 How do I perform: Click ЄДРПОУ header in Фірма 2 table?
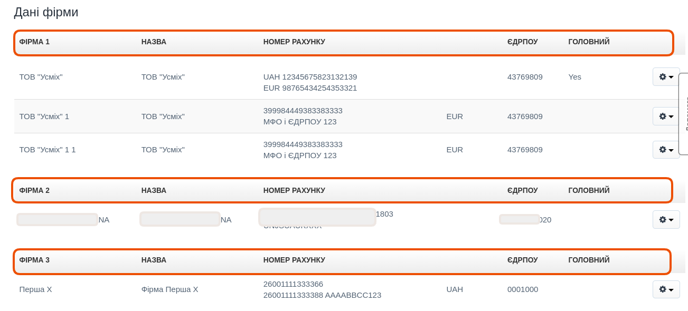click(x=522, y=190)
